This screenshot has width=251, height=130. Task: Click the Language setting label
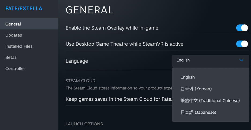click(77, 61)
